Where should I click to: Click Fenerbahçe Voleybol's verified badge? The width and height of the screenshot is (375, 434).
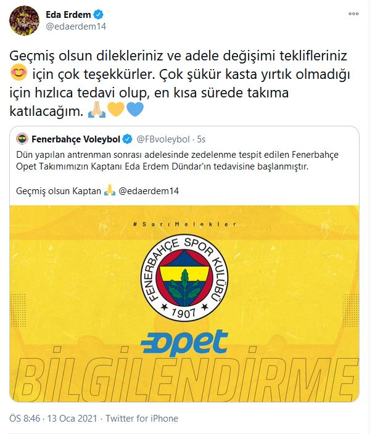[128, 139]
